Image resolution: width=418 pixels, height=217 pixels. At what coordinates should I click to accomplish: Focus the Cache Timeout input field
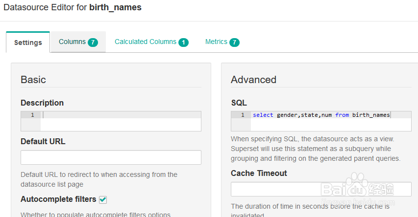321,189
